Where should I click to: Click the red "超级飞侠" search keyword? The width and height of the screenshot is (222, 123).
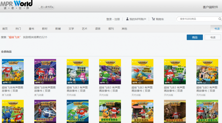pos(14,37)
